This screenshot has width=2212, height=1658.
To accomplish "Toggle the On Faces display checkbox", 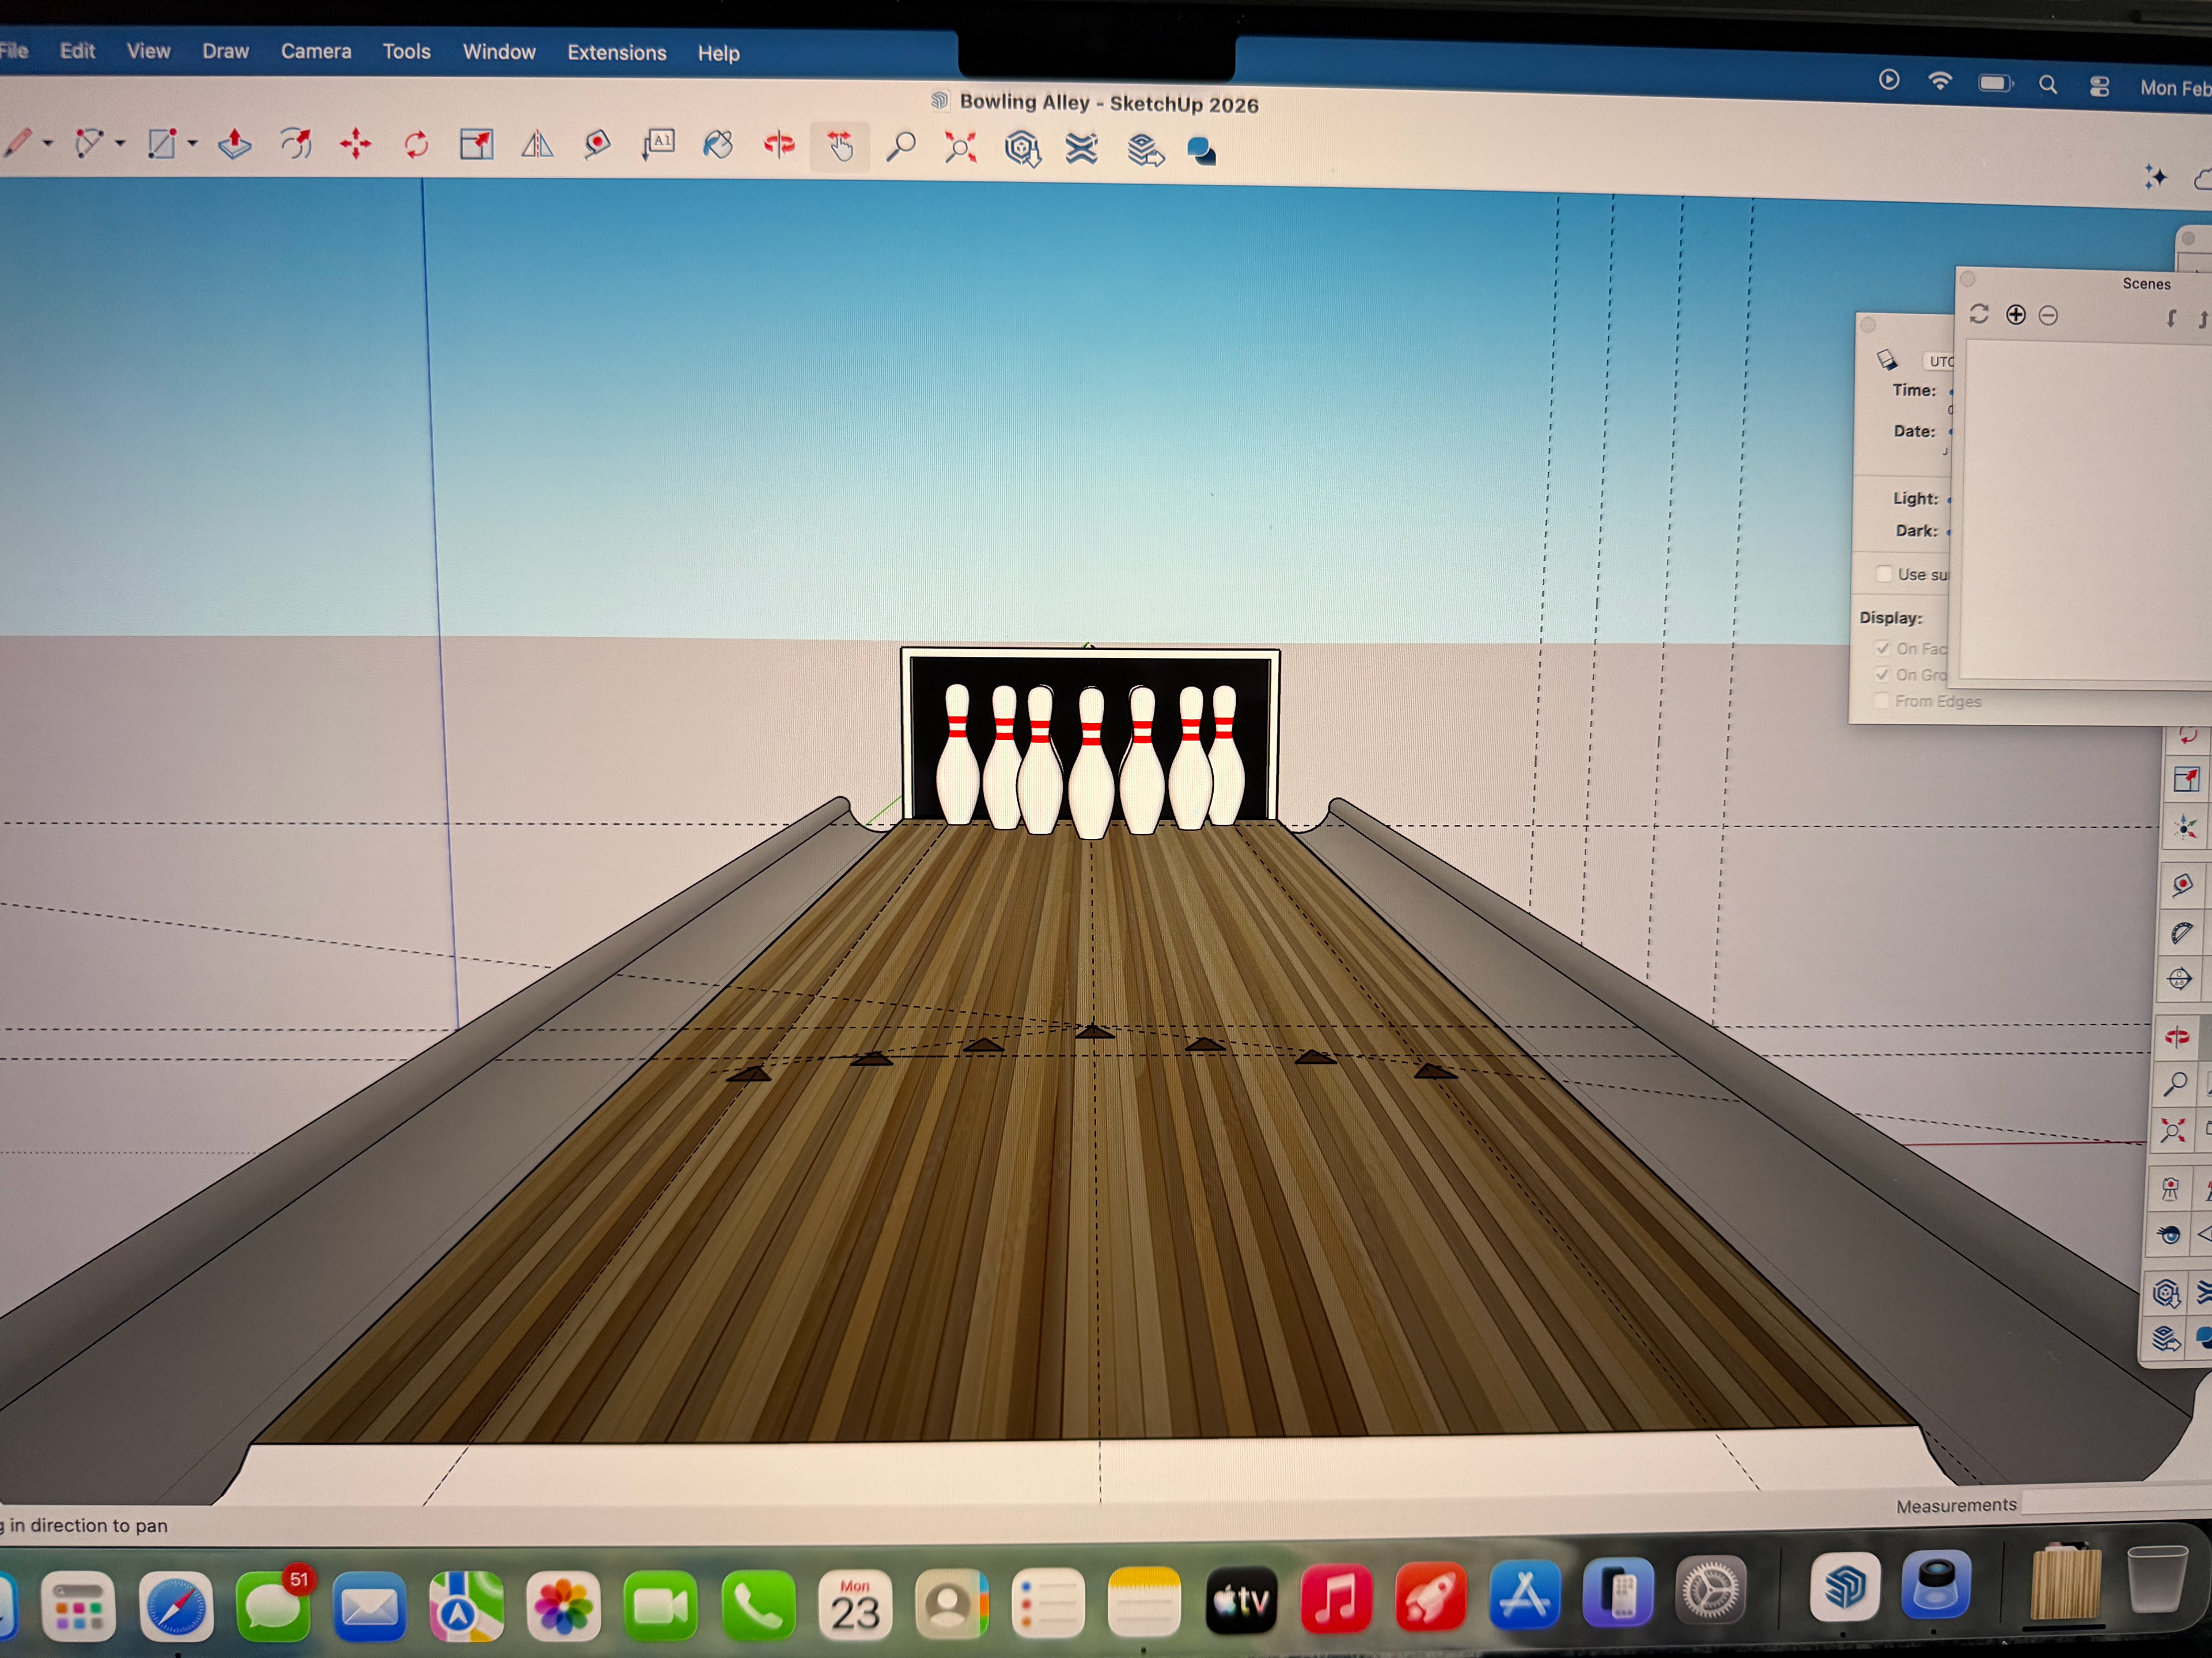I will pos(1883,649).
